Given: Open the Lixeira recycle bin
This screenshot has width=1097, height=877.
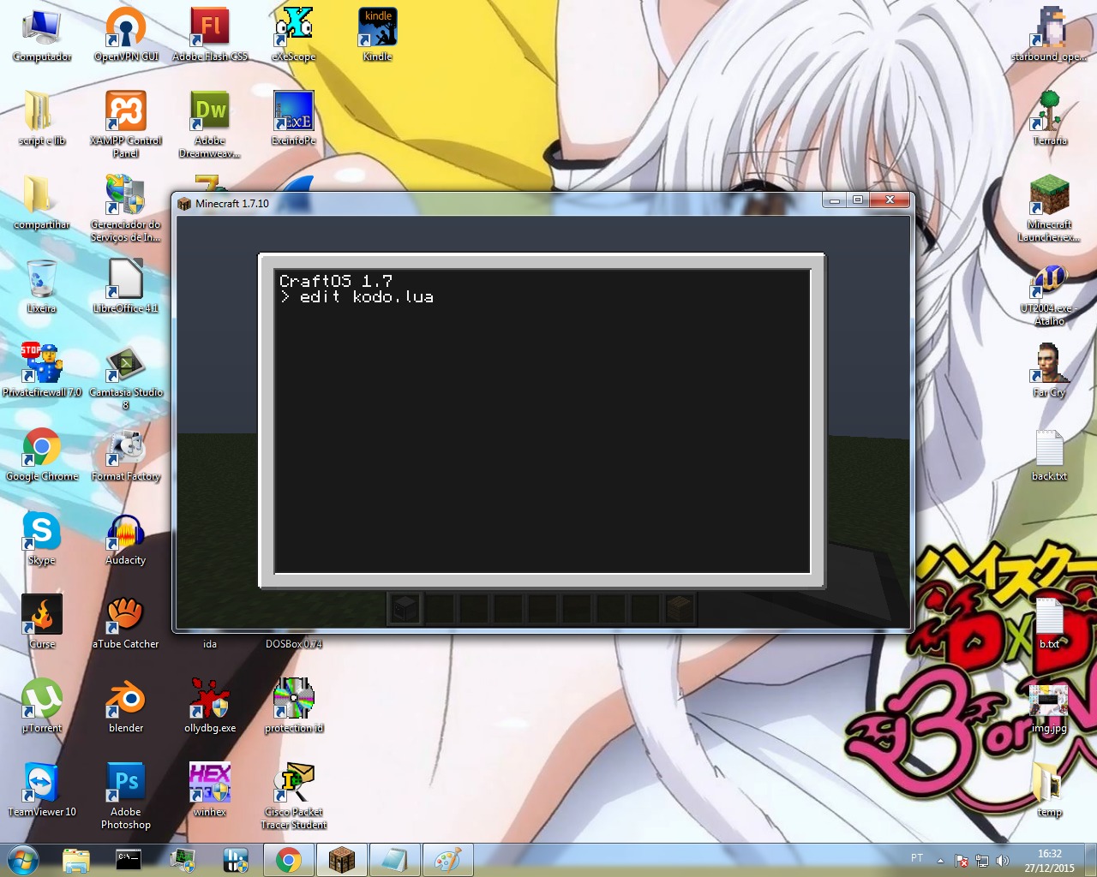Looking at the screenshot, I should click(41, 286).
